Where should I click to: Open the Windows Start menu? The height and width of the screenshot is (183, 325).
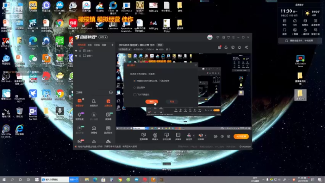[x=4, y=179]
